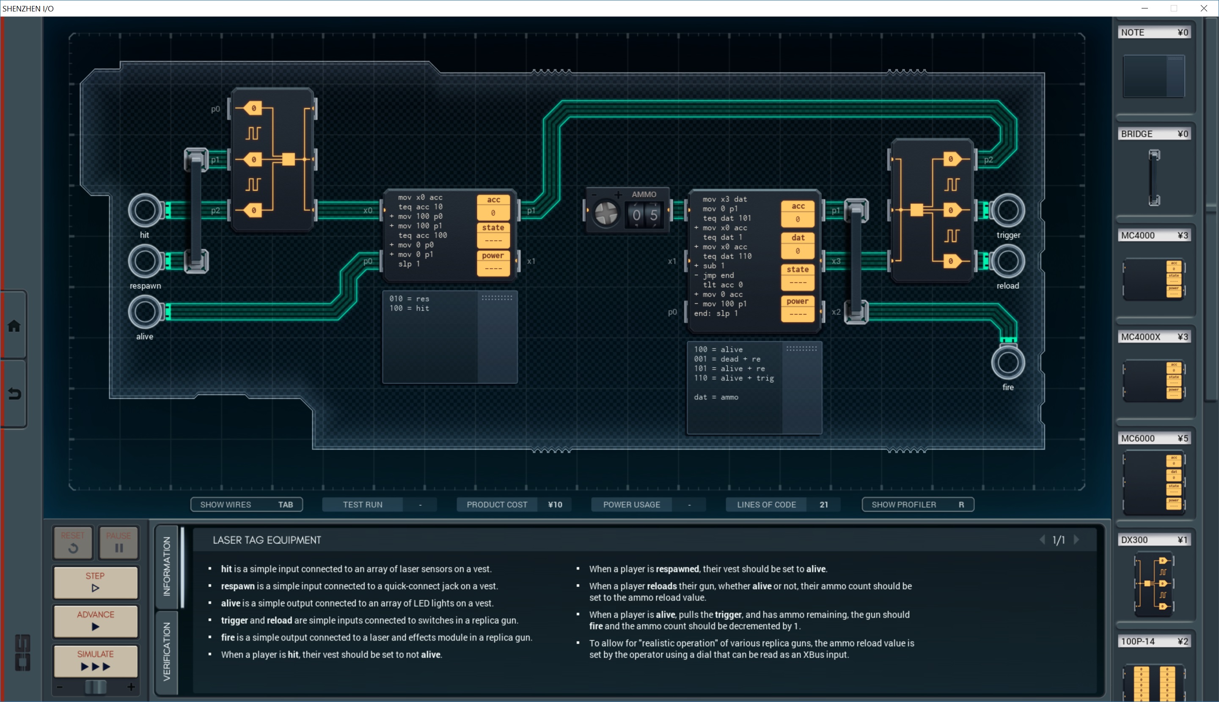This screenshot has width=1219, height=702.
Task: Open the VERIFICATION tab
Action: click(x=167, y=651)
